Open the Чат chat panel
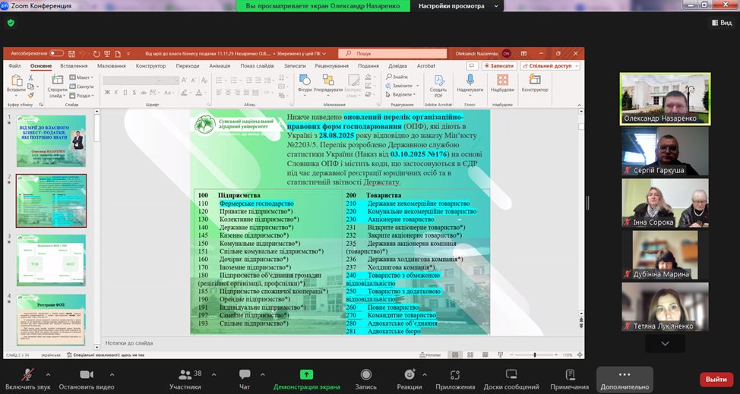740x394 pixels. click(245, 374)
